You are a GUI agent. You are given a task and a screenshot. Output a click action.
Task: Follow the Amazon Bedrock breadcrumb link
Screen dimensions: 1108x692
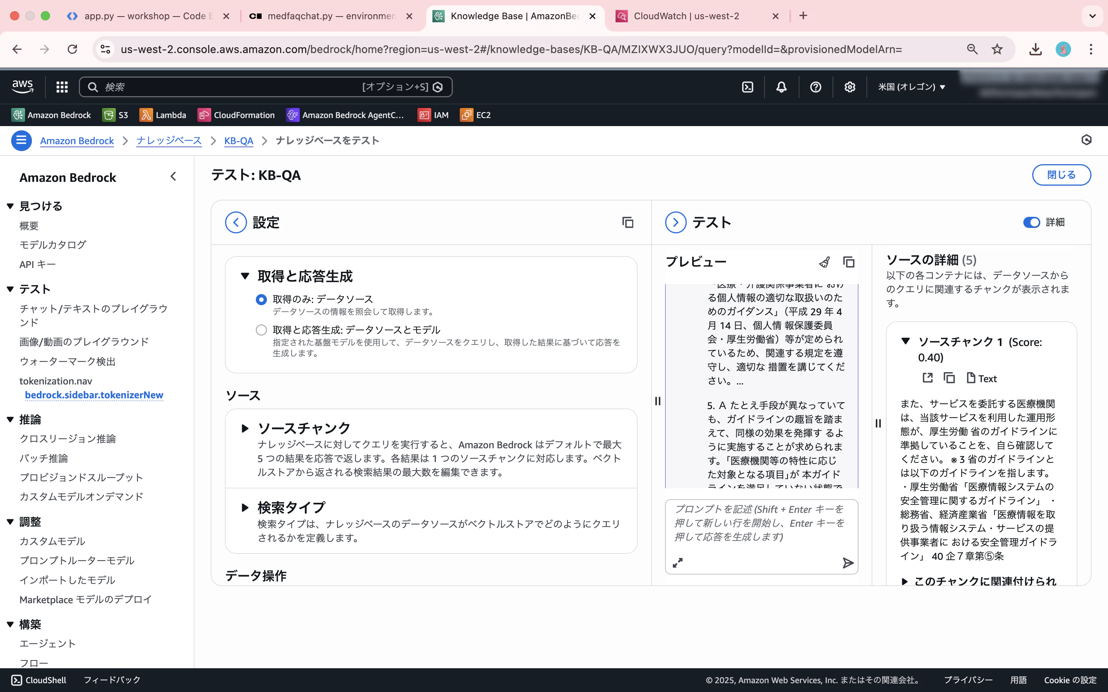(x=77, y=140)
